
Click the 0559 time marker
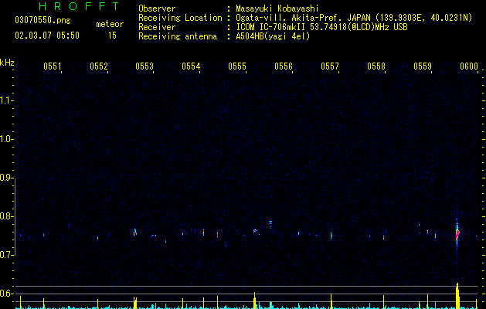click(x=423, y=66)
